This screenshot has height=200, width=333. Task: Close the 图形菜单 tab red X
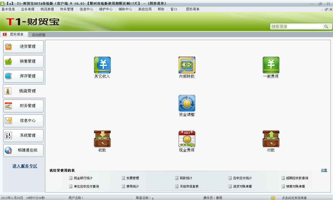[5, 35]
